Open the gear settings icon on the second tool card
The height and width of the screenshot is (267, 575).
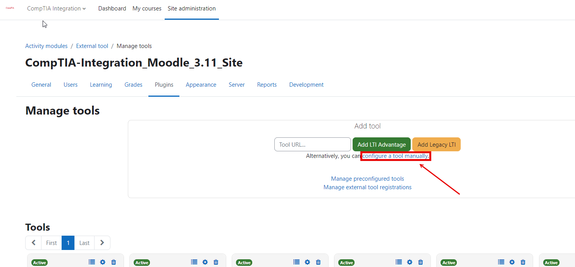[205, 262]
